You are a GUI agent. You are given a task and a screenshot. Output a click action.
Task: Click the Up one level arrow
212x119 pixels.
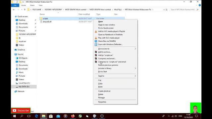click(x=25, y=10)
